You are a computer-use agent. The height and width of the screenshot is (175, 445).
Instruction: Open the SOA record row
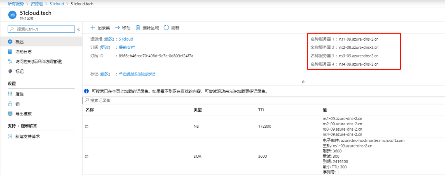pyautogui.click(x=264, y=156)
